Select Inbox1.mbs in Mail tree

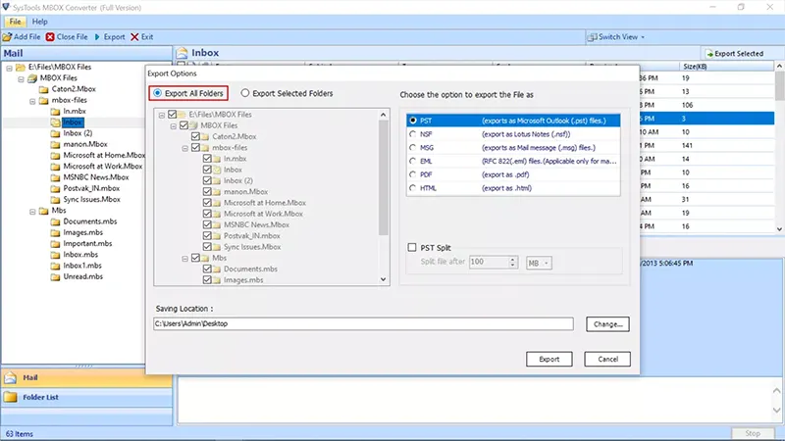(x=82, y=265)
